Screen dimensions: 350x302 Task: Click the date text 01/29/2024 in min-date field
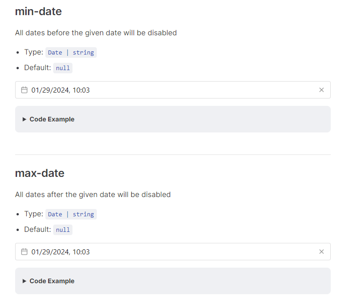pos(50,90)
